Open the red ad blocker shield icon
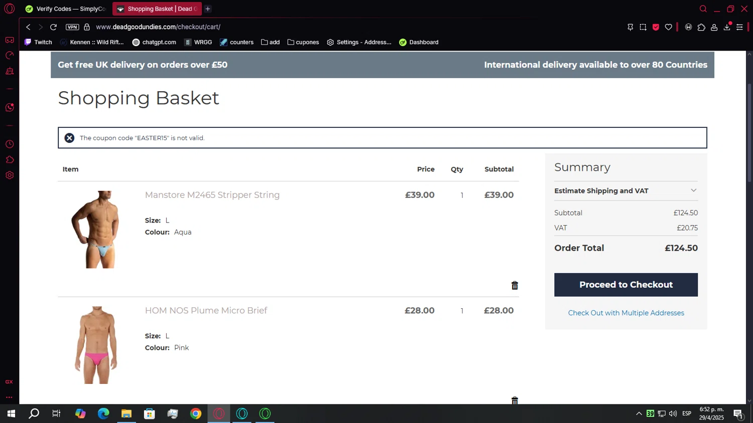This screenshot has width=753, height=423. coord(656,27)
